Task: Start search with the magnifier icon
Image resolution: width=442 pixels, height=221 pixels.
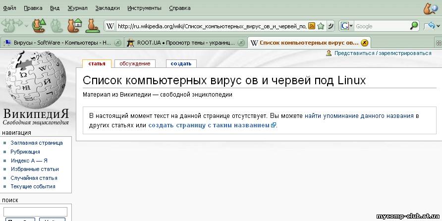Action: (x=414, y=26)
